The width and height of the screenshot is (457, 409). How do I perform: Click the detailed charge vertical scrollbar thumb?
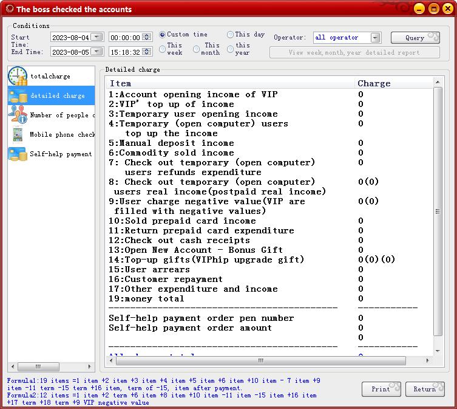click(x=438, y=211)
